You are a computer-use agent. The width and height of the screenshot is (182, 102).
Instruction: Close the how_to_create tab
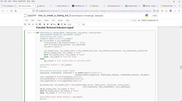pos(33,6)
